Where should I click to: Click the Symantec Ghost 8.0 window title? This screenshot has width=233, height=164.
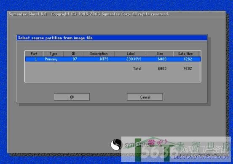(28, 14)
